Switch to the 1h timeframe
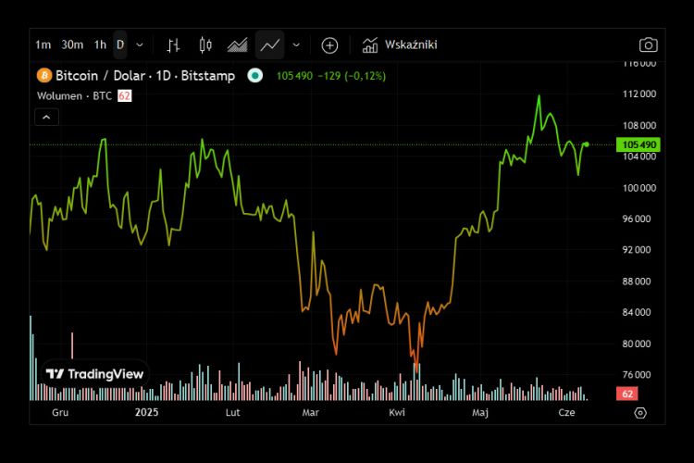 (x=100, y=44)
